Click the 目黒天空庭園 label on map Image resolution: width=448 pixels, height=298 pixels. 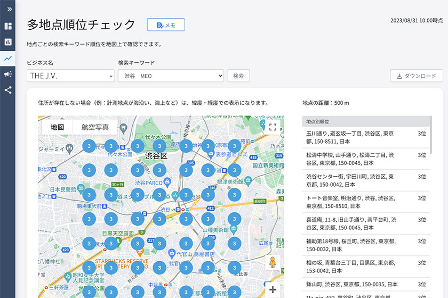tap(118, 233)
